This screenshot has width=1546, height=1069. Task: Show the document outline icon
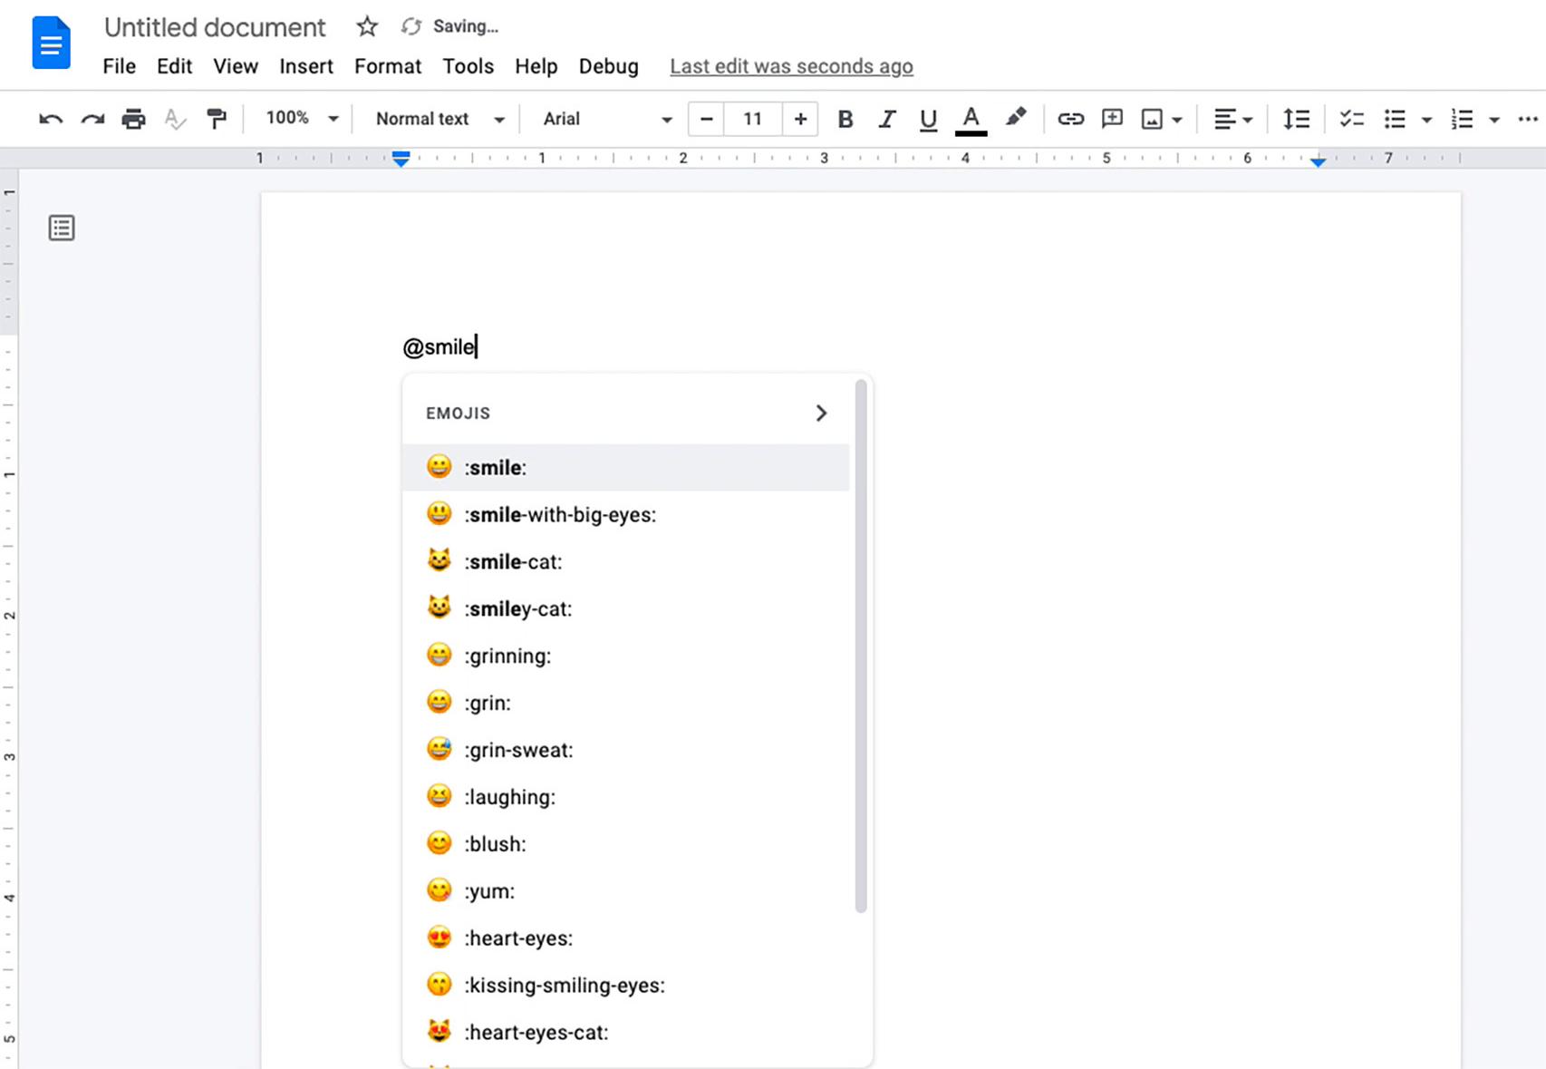62,228
